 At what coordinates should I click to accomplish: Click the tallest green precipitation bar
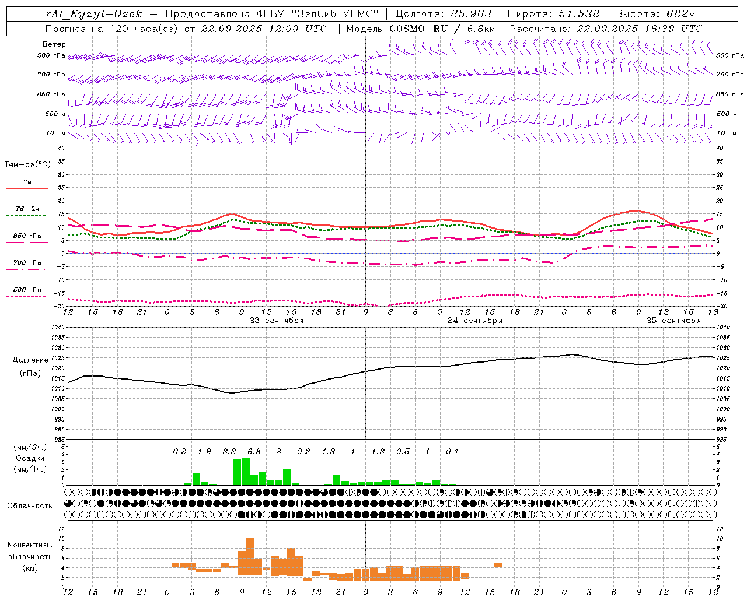click(x=246, y=472)
